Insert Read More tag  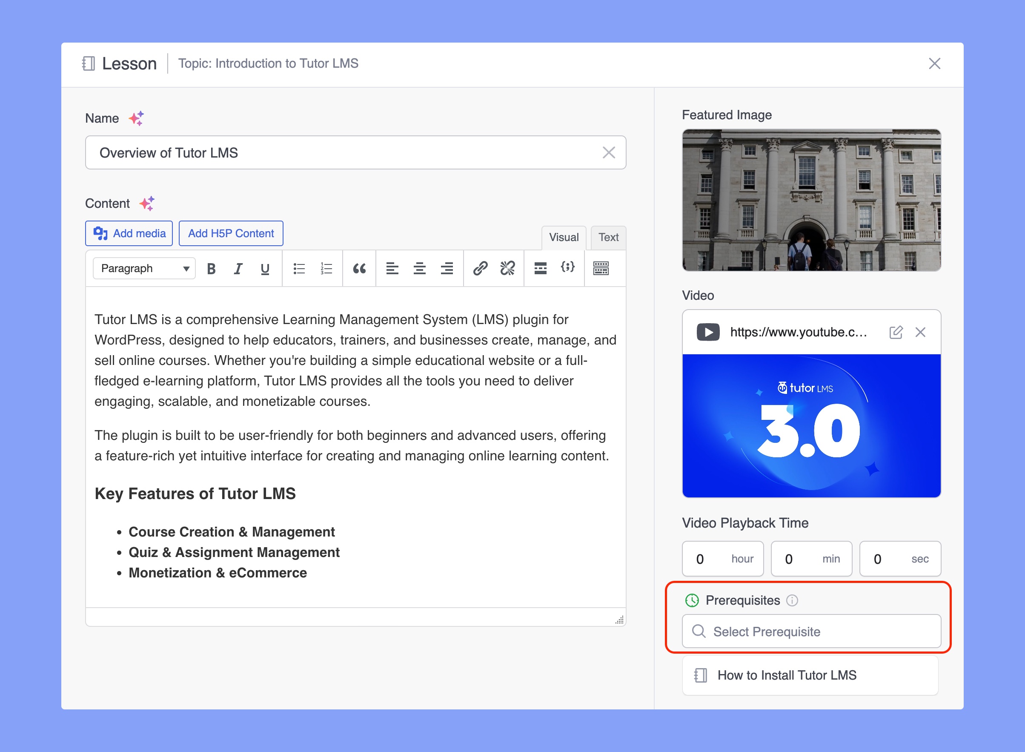click(541, 269)
